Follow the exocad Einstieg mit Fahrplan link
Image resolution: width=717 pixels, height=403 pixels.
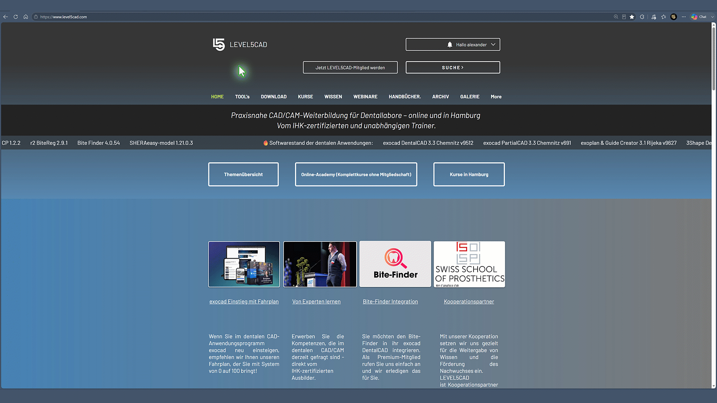[244, 302]
